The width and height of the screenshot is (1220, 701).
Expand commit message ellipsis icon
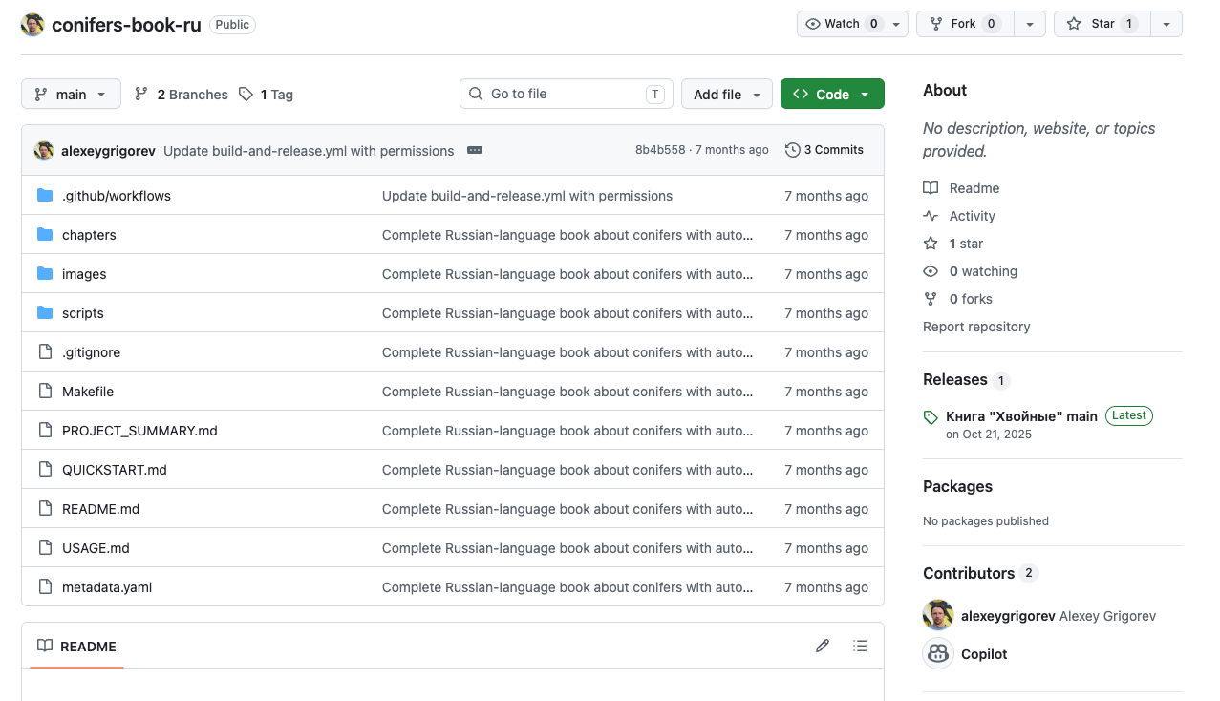[x=475, y=150]
